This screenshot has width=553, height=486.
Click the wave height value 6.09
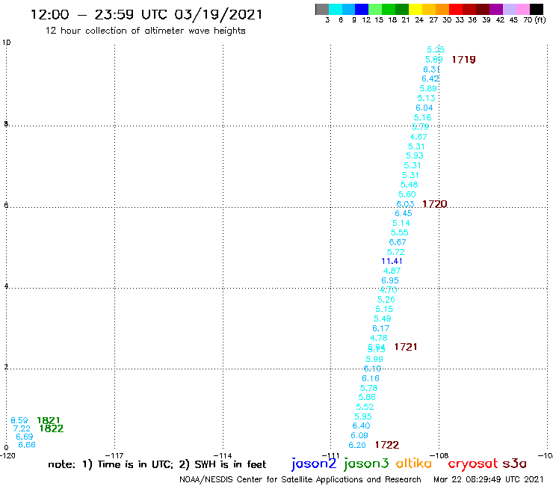coord(359,435)
